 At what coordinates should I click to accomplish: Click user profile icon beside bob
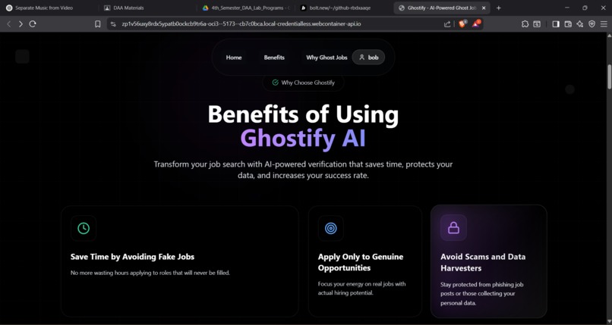click(x=362, y=58)
